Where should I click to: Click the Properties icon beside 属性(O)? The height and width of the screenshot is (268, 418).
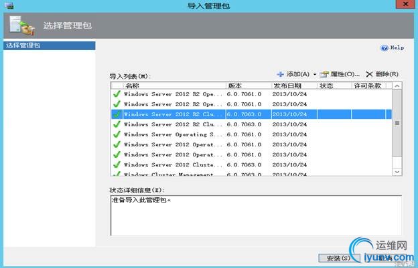coord(324,74)
